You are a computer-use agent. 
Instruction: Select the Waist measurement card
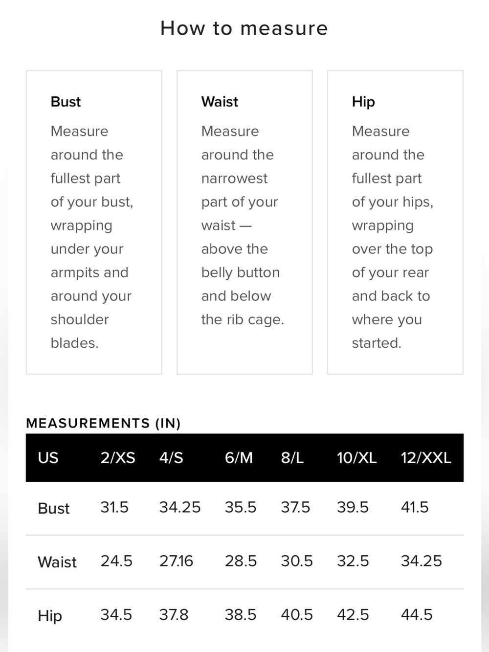point(244,223)
